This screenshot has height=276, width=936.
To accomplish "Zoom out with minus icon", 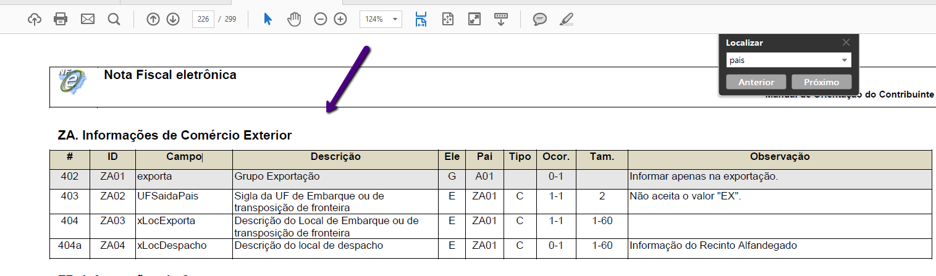I will [320, 19].
